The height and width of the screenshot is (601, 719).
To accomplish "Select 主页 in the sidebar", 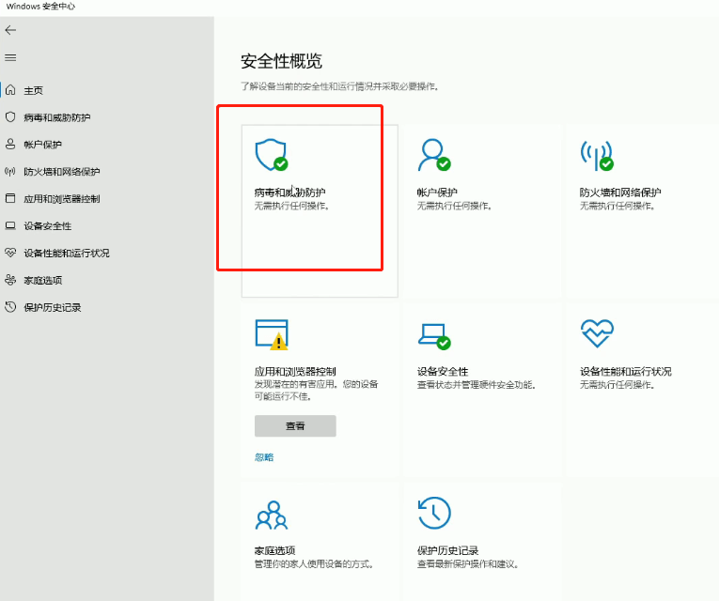I will pyautogui.click(x=34, y=91).
